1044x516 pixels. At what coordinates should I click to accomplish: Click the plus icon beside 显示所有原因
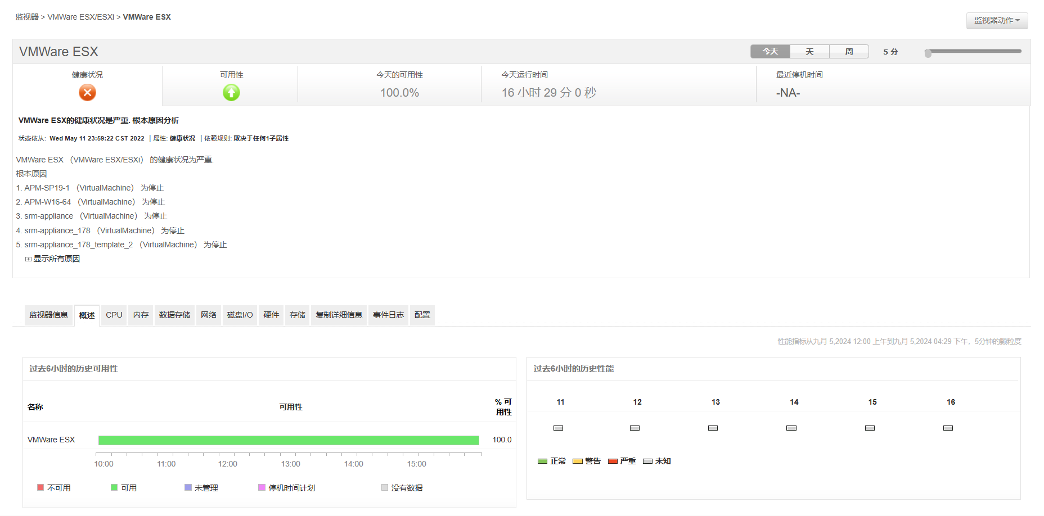pos(28,259)
